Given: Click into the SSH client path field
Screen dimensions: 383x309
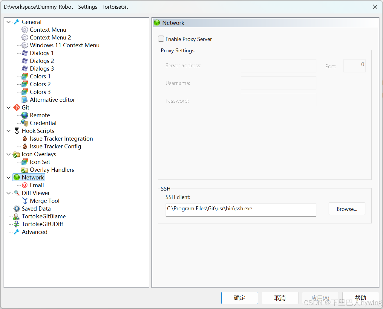Looking at the screenshot, I should click(x=241, y=210).
